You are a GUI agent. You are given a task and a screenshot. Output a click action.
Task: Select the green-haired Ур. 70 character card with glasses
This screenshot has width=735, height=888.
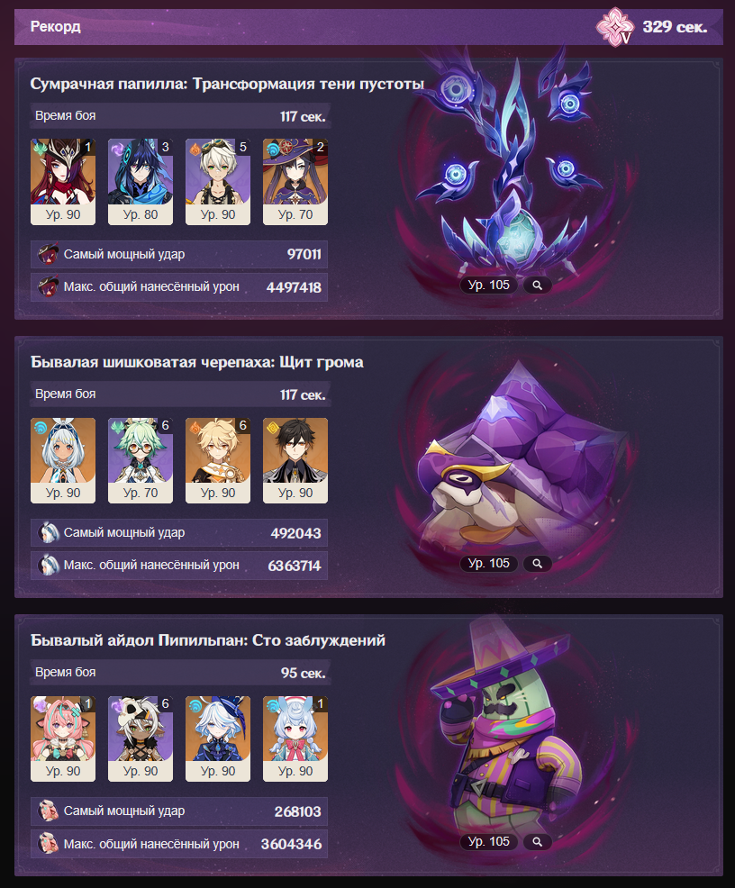141,460
